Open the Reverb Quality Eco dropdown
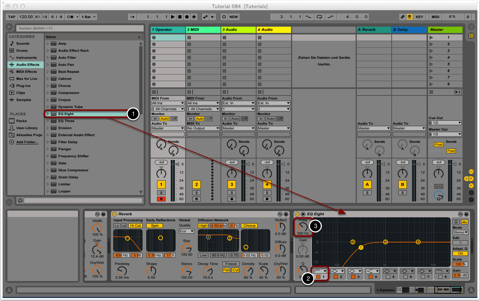 point(186,231)
